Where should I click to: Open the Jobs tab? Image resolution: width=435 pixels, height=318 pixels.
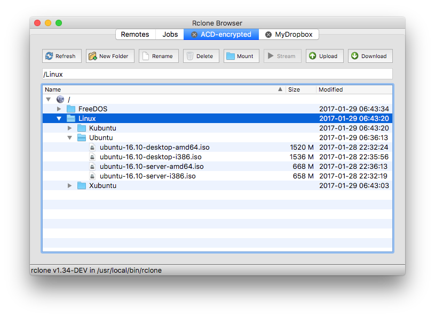click(x=170, y=34)
